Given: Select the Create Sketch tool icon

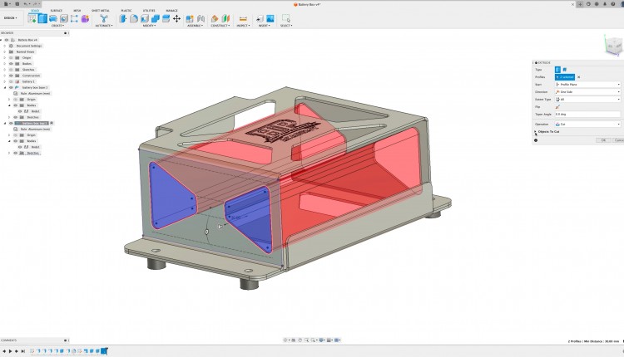Looking at the screenshot, I should click(32, 18).
